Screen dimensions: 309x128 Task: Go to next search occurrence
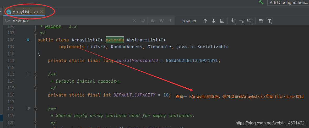(214, 21)
